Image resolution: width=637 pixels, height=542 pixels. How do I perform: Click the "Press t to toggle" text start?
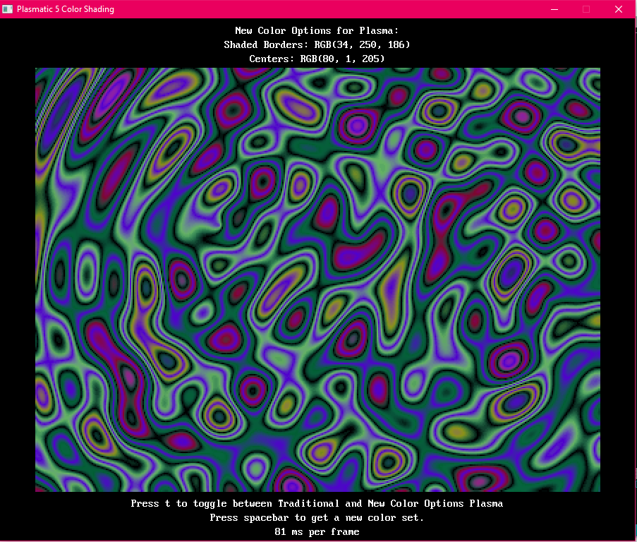tap(147, 503)
